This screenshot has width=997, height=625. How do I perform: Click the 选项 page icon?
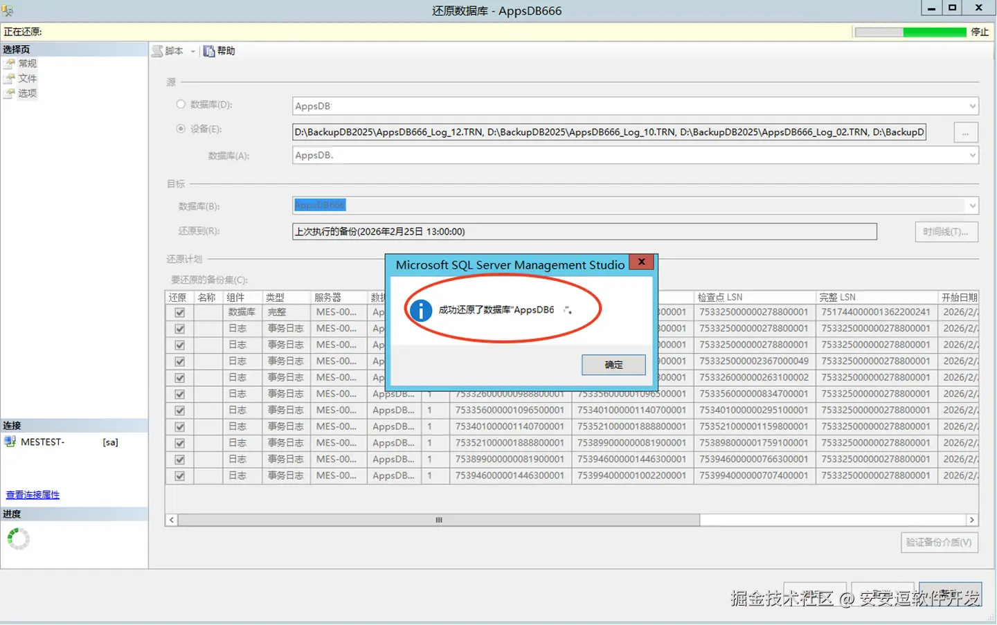point(9,93)
